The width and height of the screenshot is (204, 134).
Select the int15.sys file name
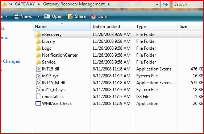pos(50,76)
